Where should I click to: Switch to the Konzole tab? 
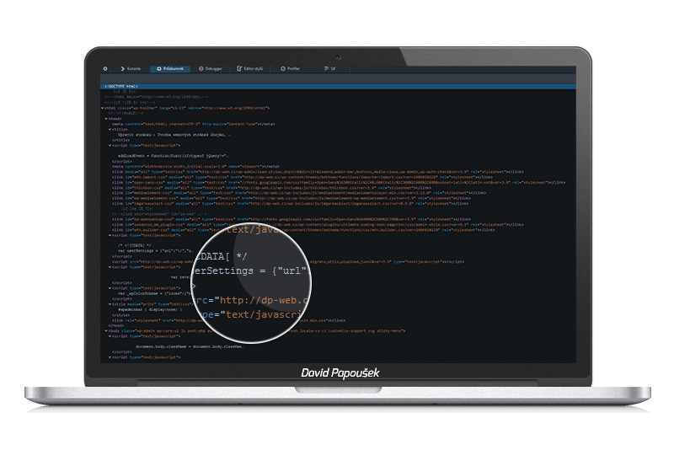coord(131,69)
